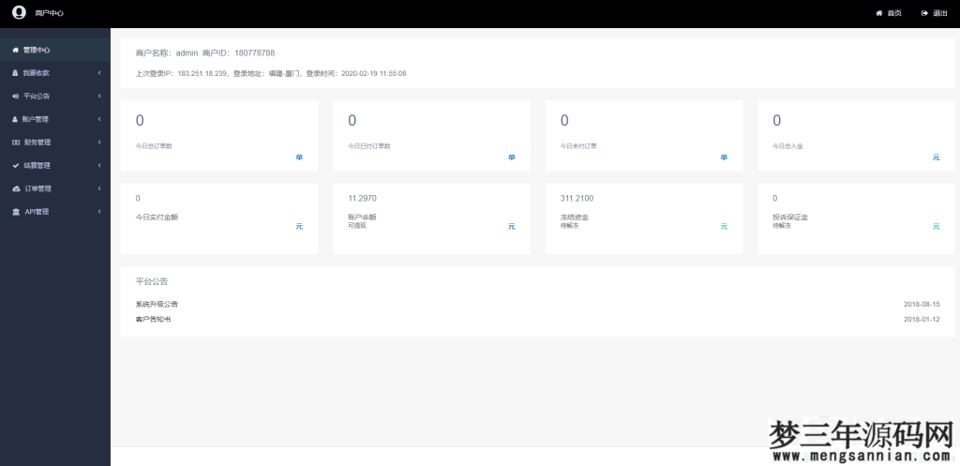Screen dimensions: 960x466
Task: Click the 订单管理 cloud icon
Action: (x=15, y=188)
